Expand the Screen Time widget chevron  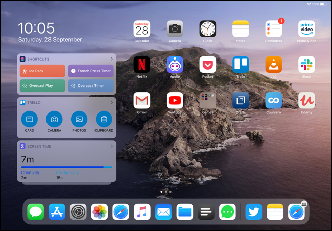[112, 146]
